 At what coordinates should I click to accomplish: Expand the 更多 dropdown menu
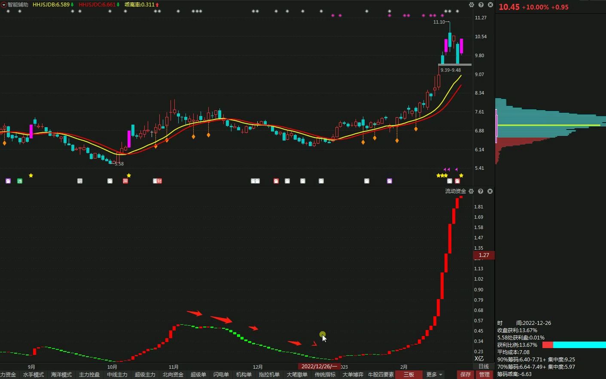[x=434, y=375]
